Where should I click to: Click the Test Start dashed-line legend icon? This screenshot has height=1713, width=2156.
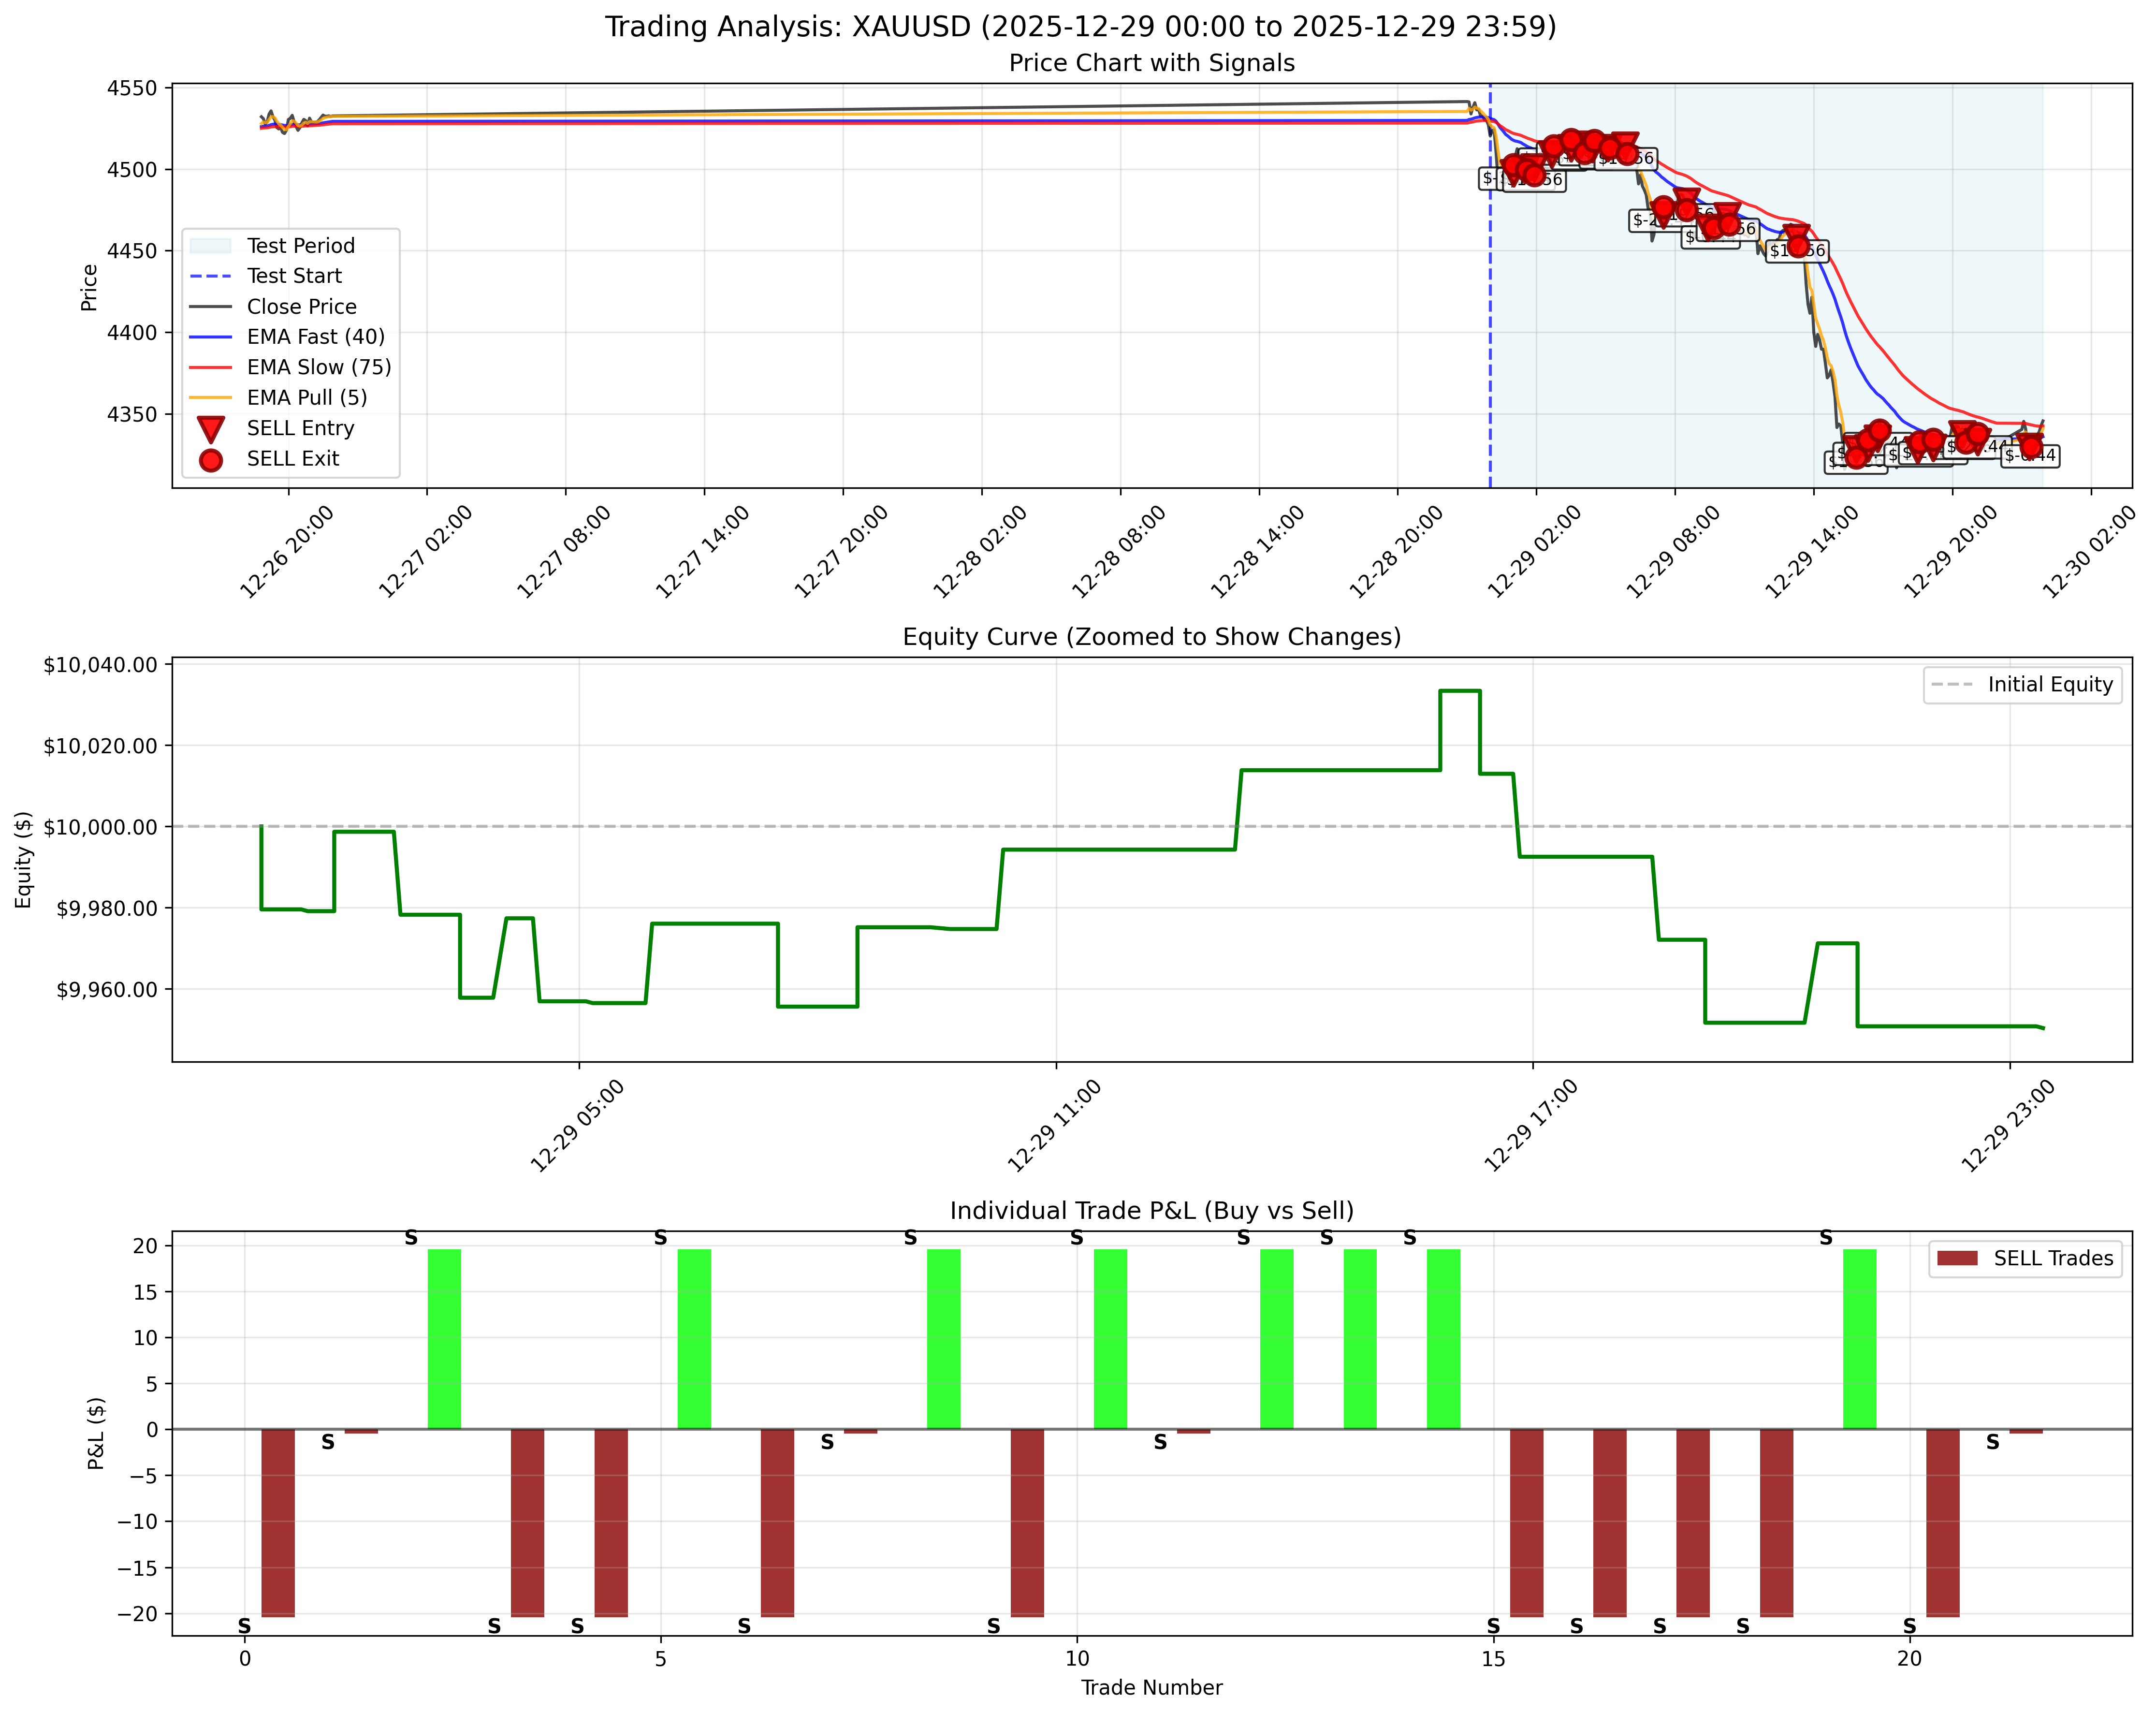coord(211,276)
